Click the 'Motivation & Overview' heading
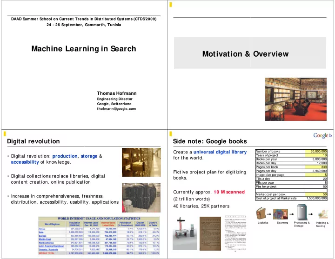The height and width of the screenshot is (259, 335). pos(246,54)
